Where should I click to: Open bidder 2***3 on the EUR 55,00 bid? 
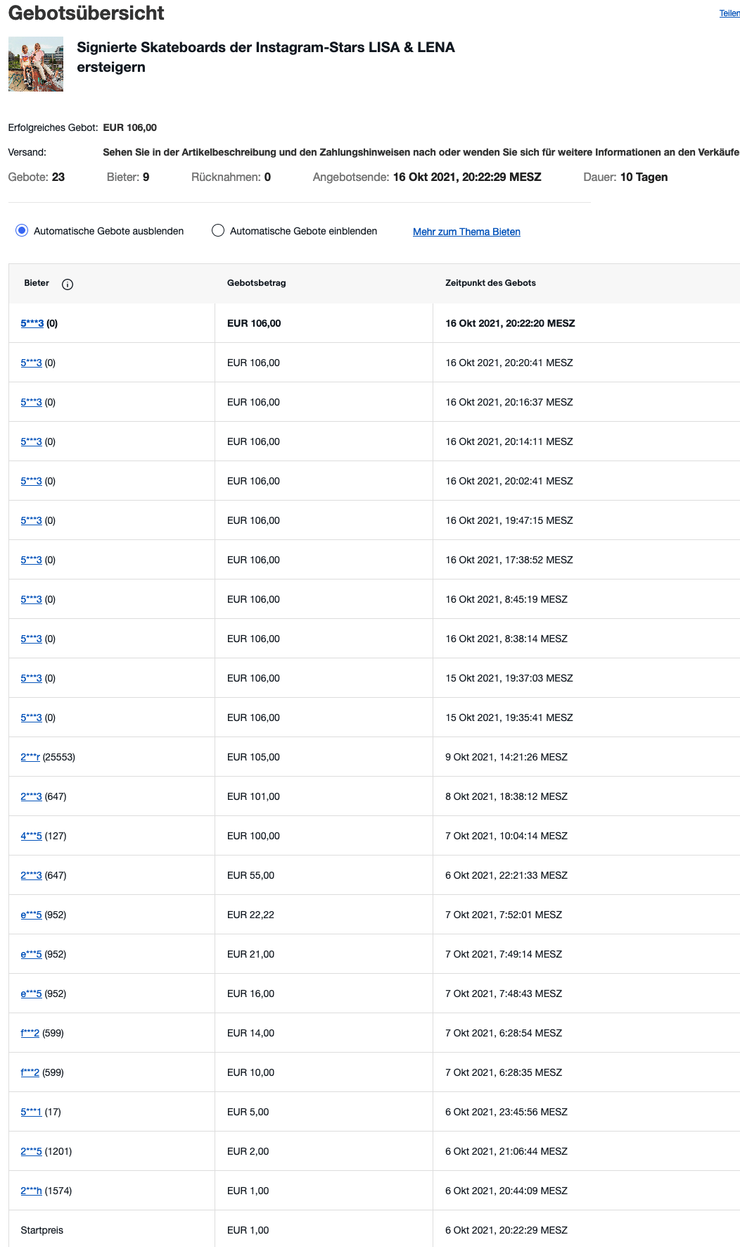click(x=32, y=875)
